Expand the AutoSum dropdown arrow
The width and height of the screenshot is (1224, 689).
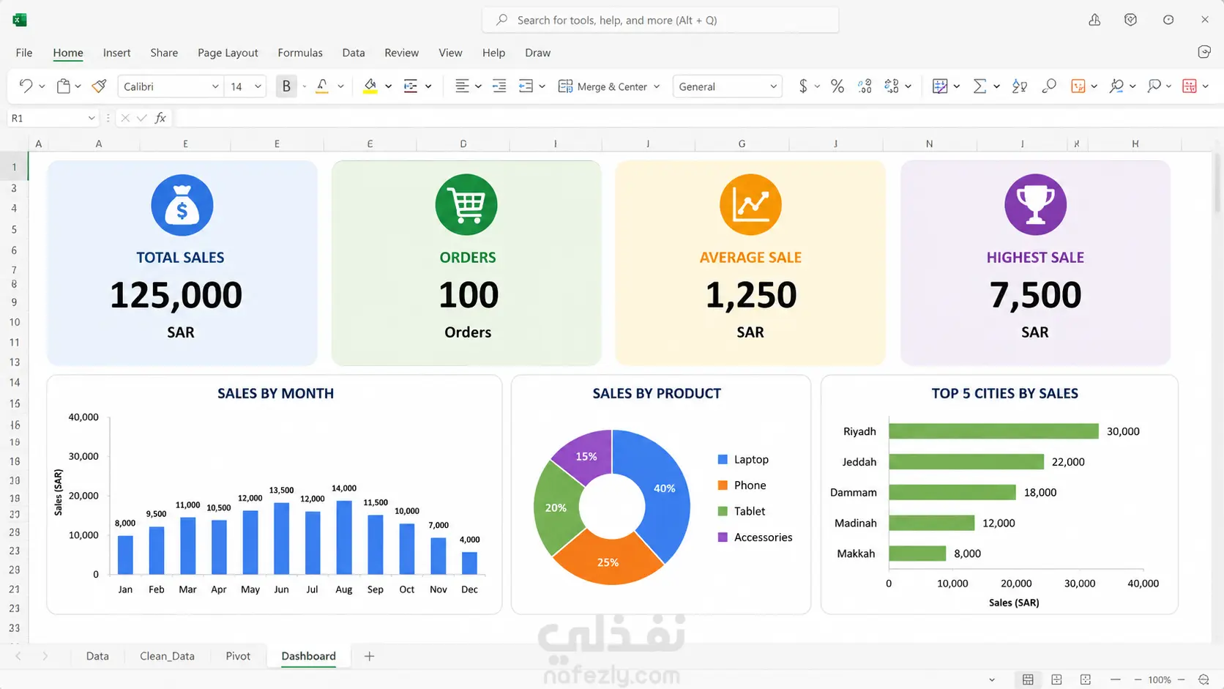click(996, 86)
